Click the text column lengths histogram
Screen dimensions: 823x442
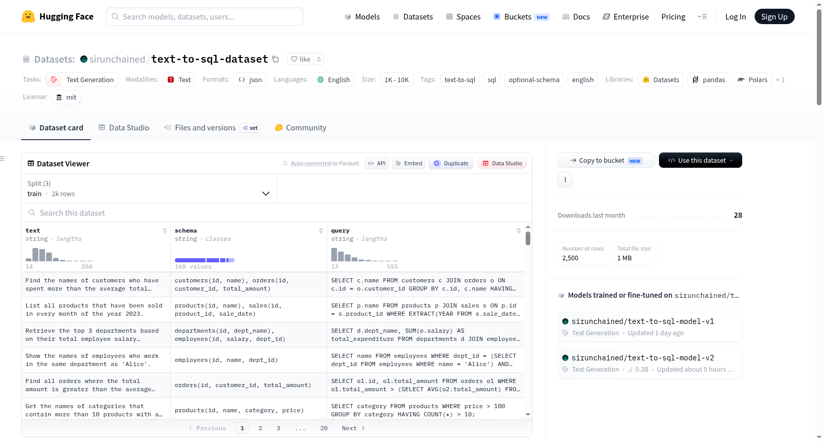tap(59, 254)
